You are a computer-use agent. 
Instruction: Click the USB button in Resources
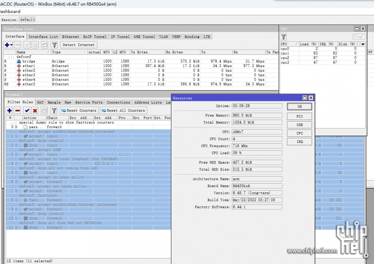[x=300, y=125]
